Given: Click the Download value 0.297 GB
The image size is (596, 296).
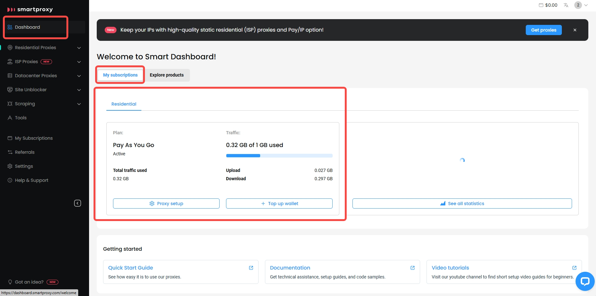Looking at the screenshot, I should click(323, 179).
